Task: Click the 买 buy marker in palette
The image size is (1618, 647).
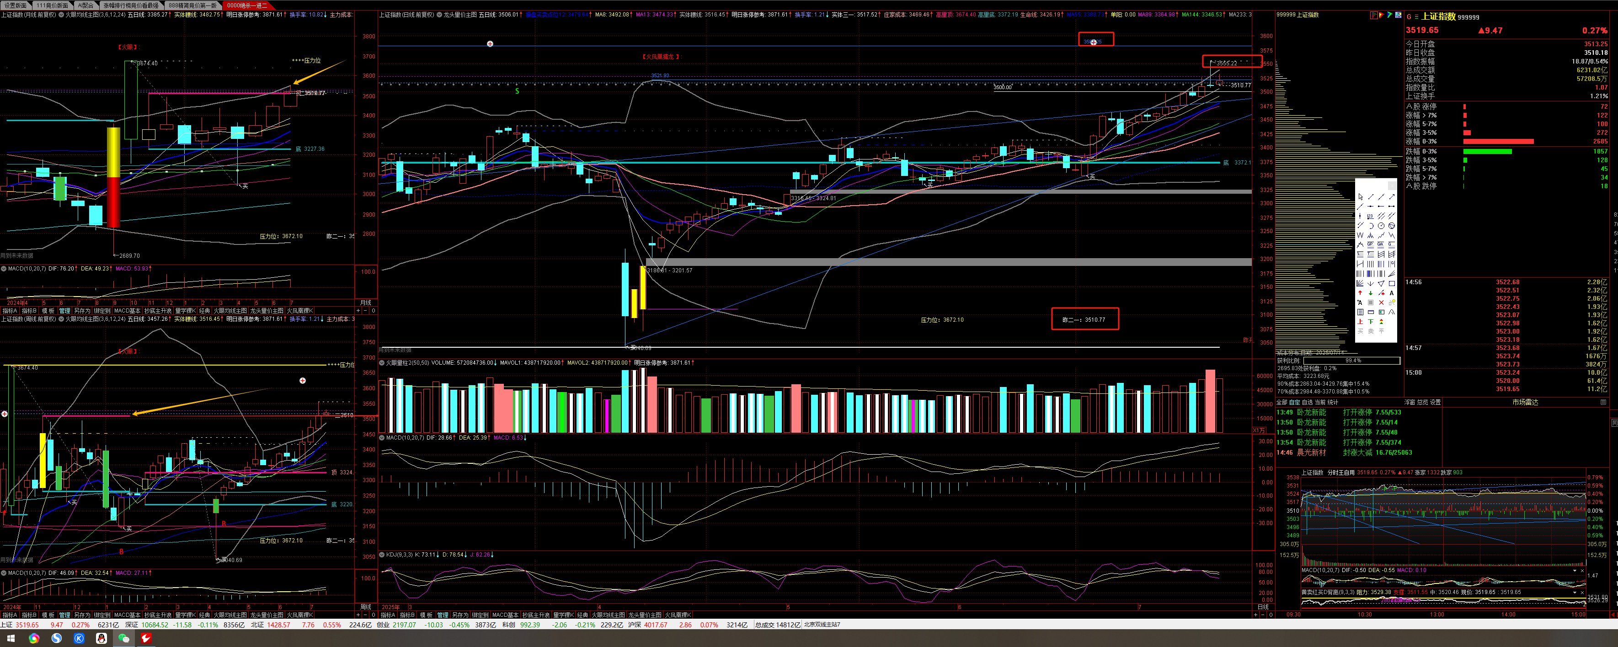Action: 1361,331
